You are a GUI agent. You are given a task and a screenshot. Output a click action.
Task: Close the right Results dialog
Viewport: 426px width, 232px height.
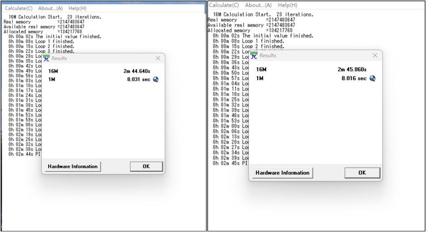click(x=375, y=56)
